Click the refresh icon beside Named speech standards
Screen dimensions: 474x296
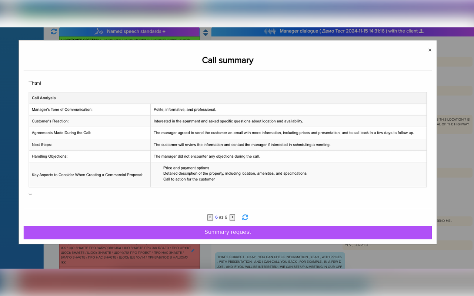(x=54, y=32)
